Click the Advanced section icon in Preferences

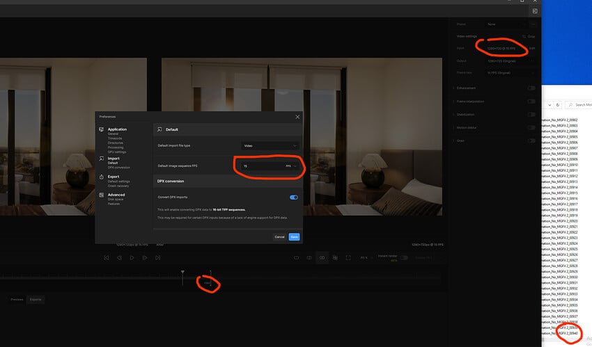click(x=102, y=195)
